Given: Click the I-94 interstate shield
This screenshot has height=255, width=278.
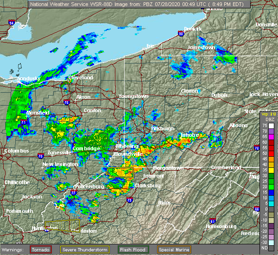Looking at the screenshot, I should click(x=11, y=23).
